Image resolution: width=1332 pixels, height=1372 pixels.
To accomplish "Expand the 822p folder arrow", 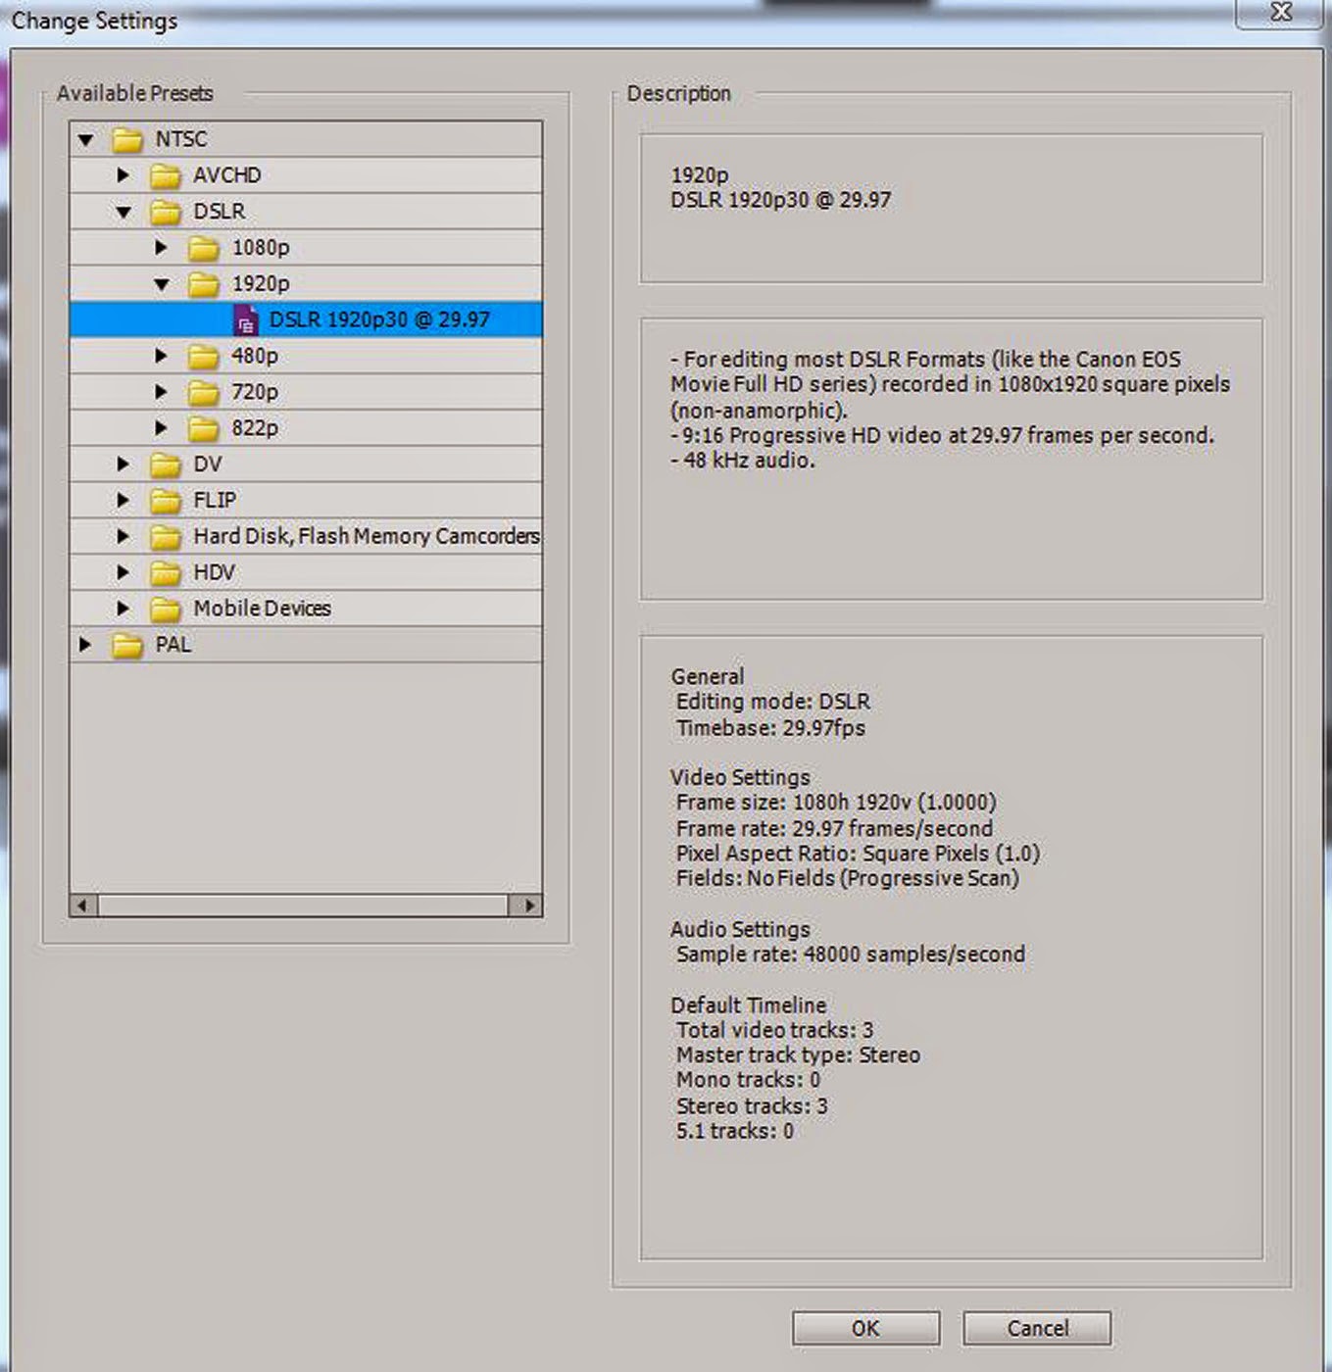I will coord(161,428).
